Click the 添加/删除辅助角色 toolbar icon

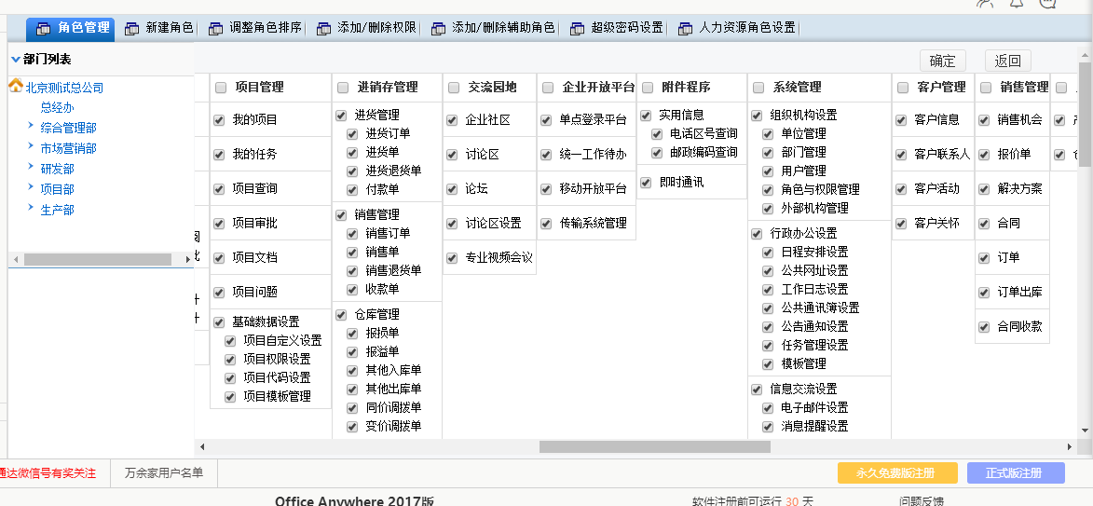tap(438, 29)
